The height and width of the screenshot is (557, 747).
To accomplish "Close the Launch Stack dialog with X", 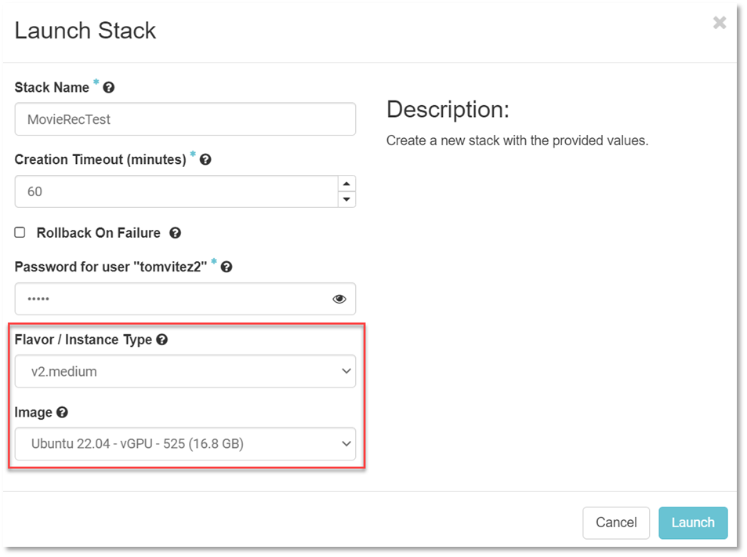I will click(x=719, y=24).
